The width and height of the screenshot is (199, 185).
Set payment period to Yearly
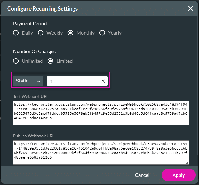click(x=102, y=33)
